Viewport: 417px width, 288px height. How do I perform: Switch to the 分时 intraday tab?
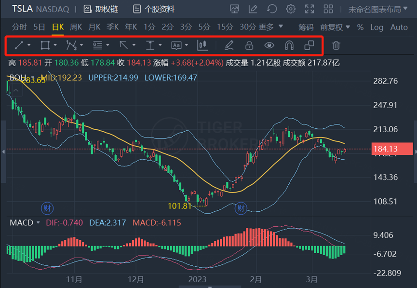(20, 27)
